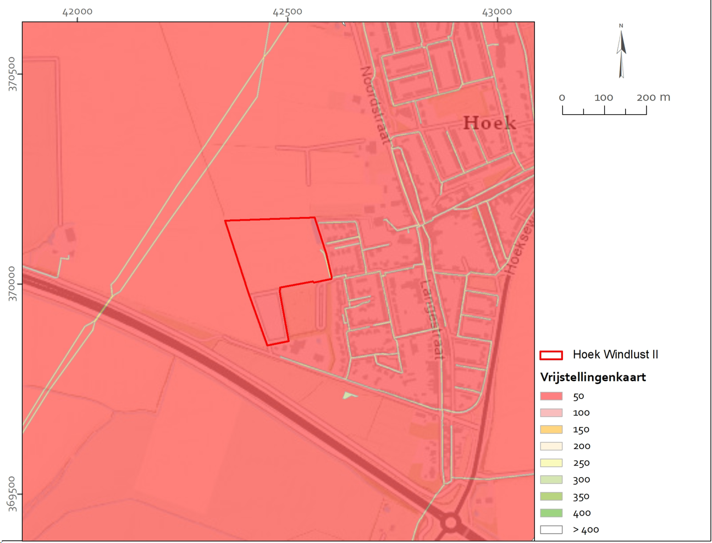
Task: Pick the cream 200 legend color swatch
Action: point(551,446)
